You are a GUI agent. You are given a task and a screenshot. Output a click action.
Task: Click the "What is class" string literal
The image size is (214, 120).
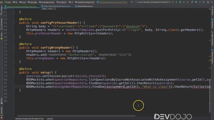[x=155, y=87]
